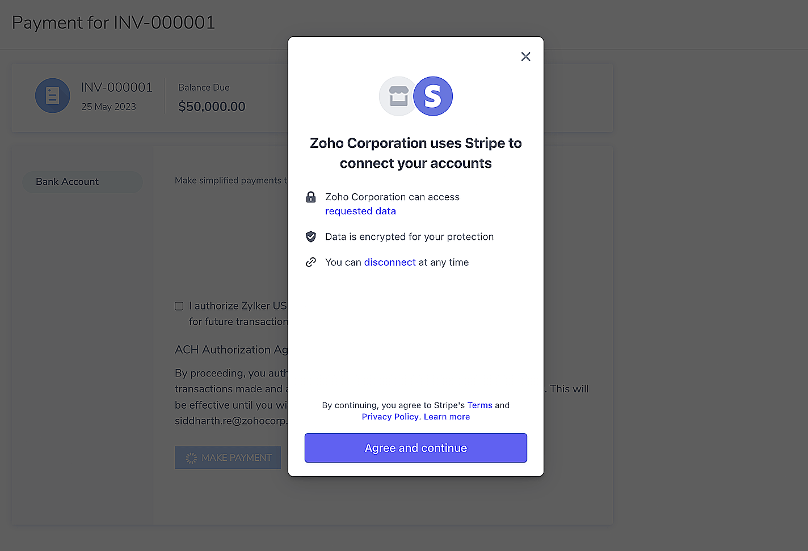Open the requested data link

360,211
